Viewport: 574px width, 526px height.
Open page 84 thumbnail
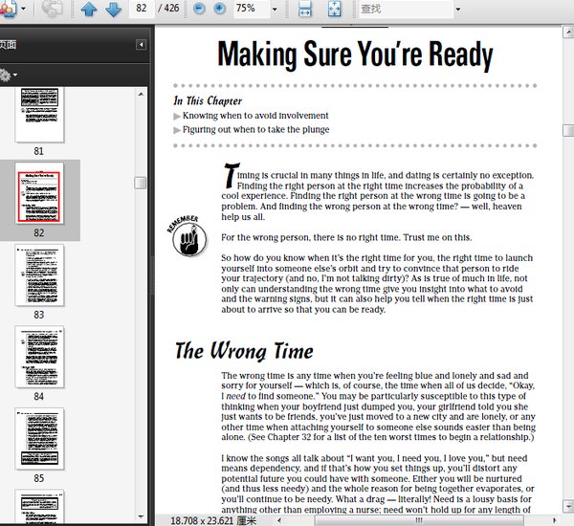[39, 357]
